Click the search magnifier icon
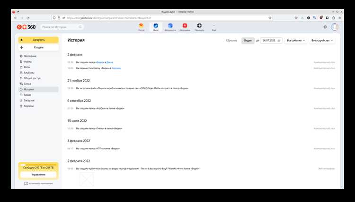 point(80,27)
